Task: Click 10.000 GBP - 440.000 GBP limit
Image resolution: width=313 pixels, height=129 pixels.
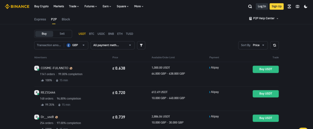Action: point(168,98)
